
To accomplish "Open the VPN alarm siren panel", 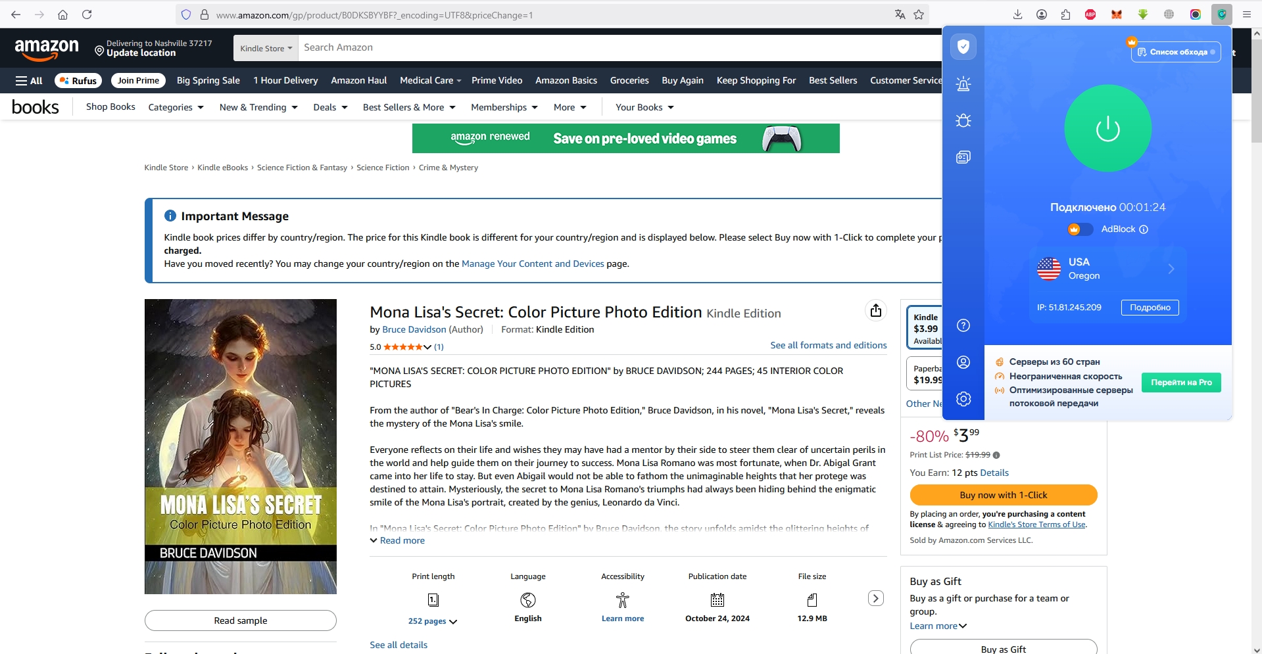I will pos(963,83).
